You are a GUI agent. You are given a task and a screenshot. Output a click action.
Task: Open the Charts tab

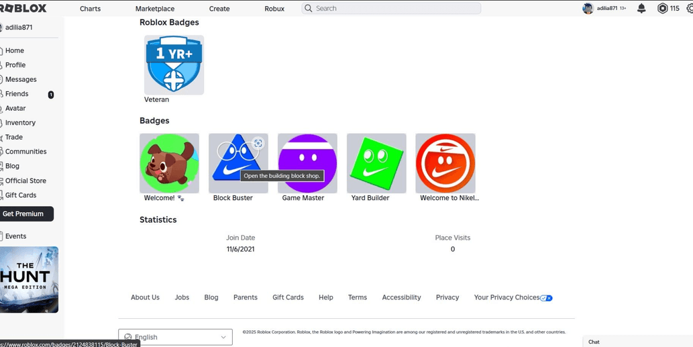pos(90,9)
